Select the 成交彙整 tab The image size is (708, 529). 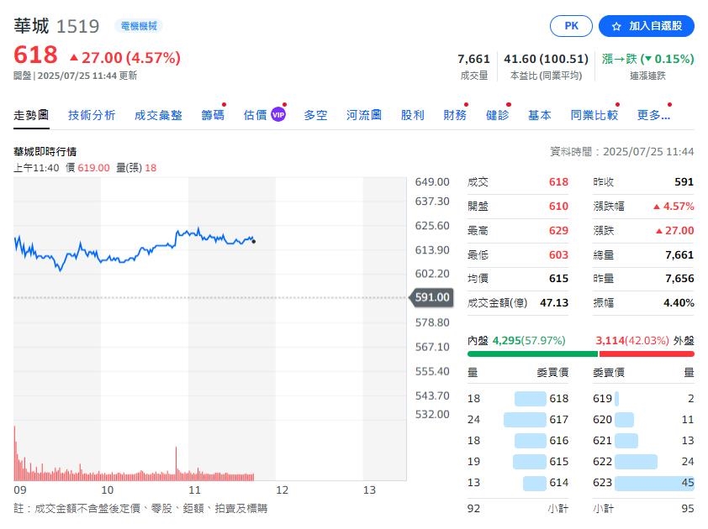point(160,114)
